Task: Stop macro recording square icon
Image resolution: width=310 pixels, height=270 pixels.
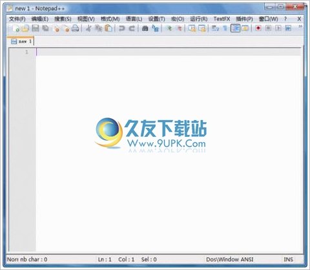Action: click(x=268, y=28)
